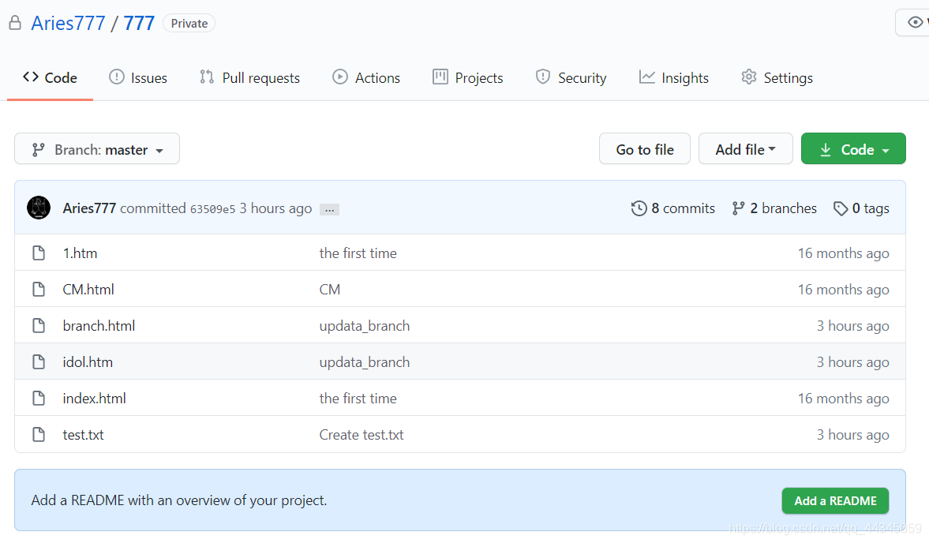This screenshot has height=543, width=929.
Task: Open the Aries777 owner link in header
Action: [68, 23]
